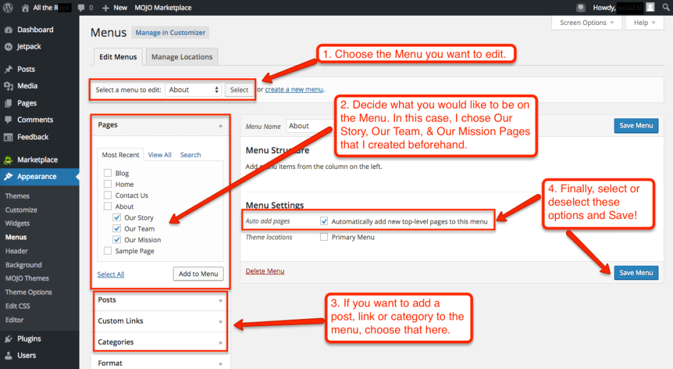Open the notifications icon near Howdy

tap(581, 7)
